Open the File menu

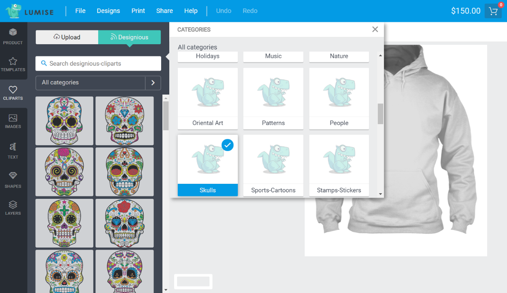80,11
